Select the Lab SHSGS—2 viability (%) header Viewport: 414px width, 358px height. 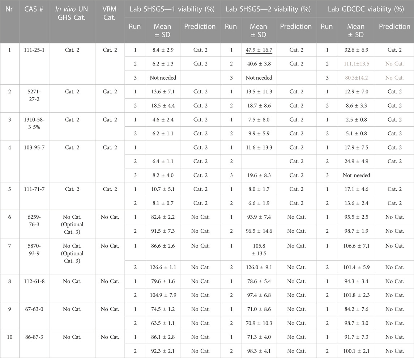pyautogui.click(x=268, y=9)
